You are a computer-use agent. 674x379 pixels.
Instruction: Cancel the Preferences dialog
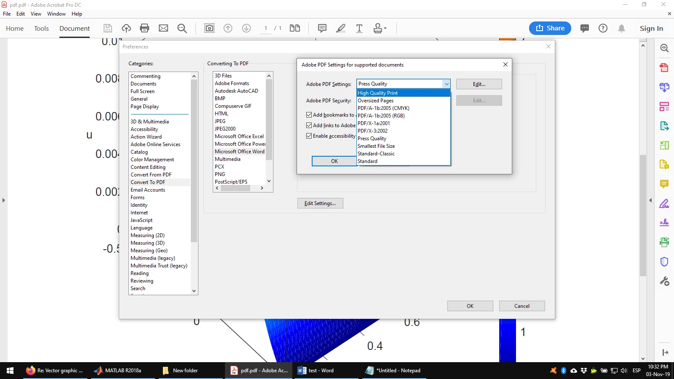(522, 306)
